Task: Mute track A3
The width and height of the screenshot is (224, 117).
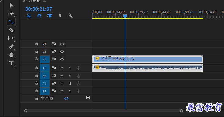Action: (62, 84)
